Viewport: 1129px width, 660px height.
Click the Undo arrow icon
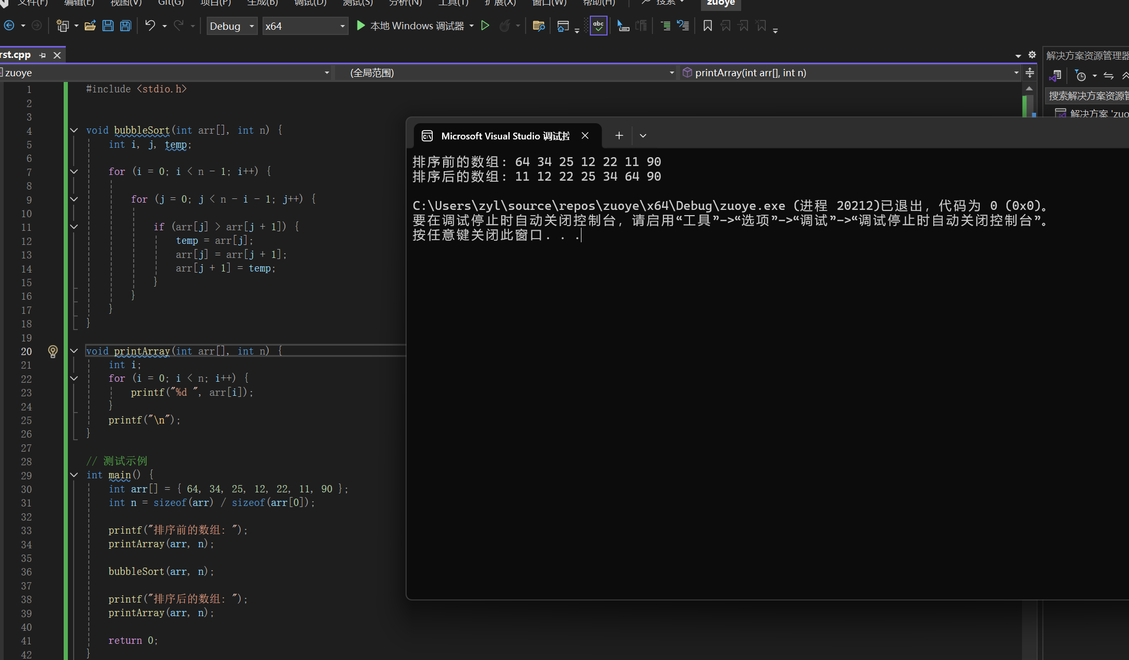[150, 26]
